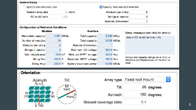Click the Azimuth compass array diagram

pos(40,93)
